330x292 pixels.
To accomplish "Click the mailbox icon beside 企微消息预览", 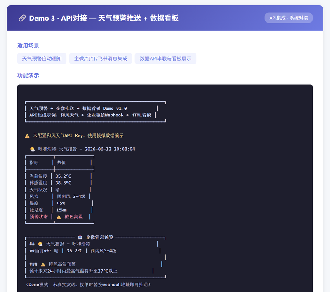I will [x=80, y=237].
